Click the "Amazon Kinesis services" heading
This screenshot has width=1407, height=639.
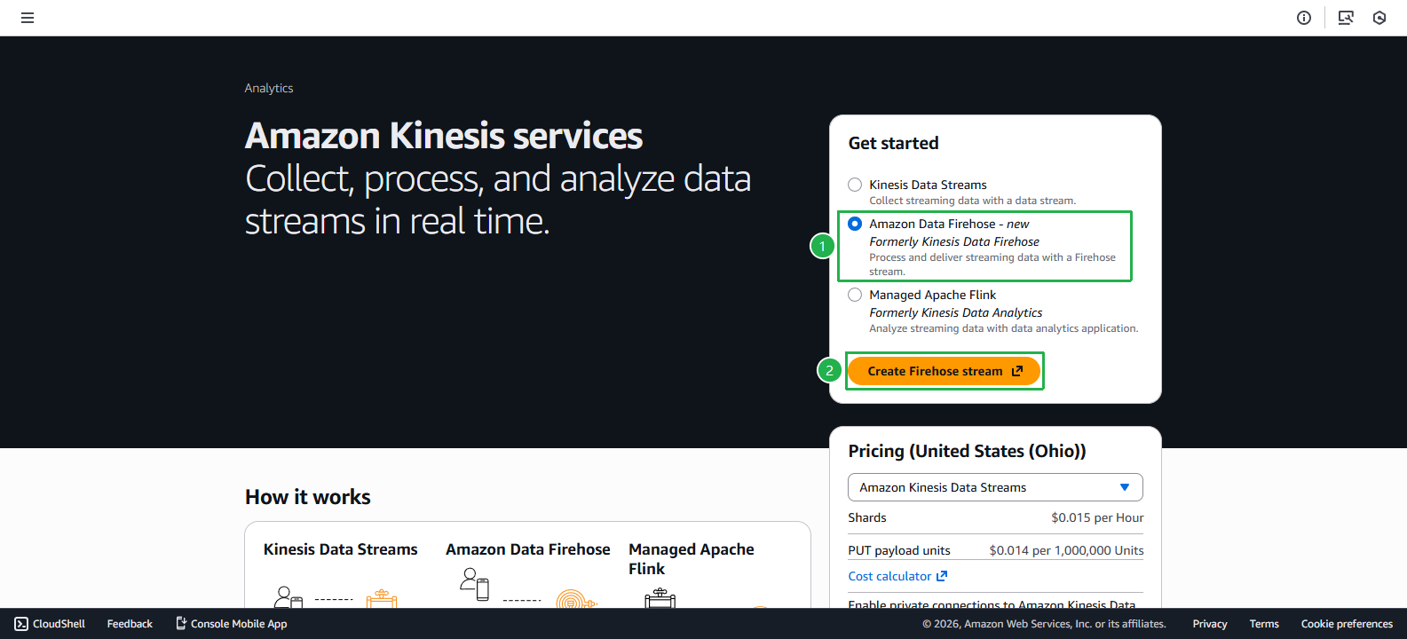(x=444, y=136)
